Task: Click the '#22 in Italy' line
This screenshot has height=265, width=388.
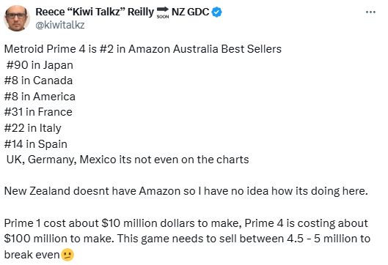Action: click(33, 128)
